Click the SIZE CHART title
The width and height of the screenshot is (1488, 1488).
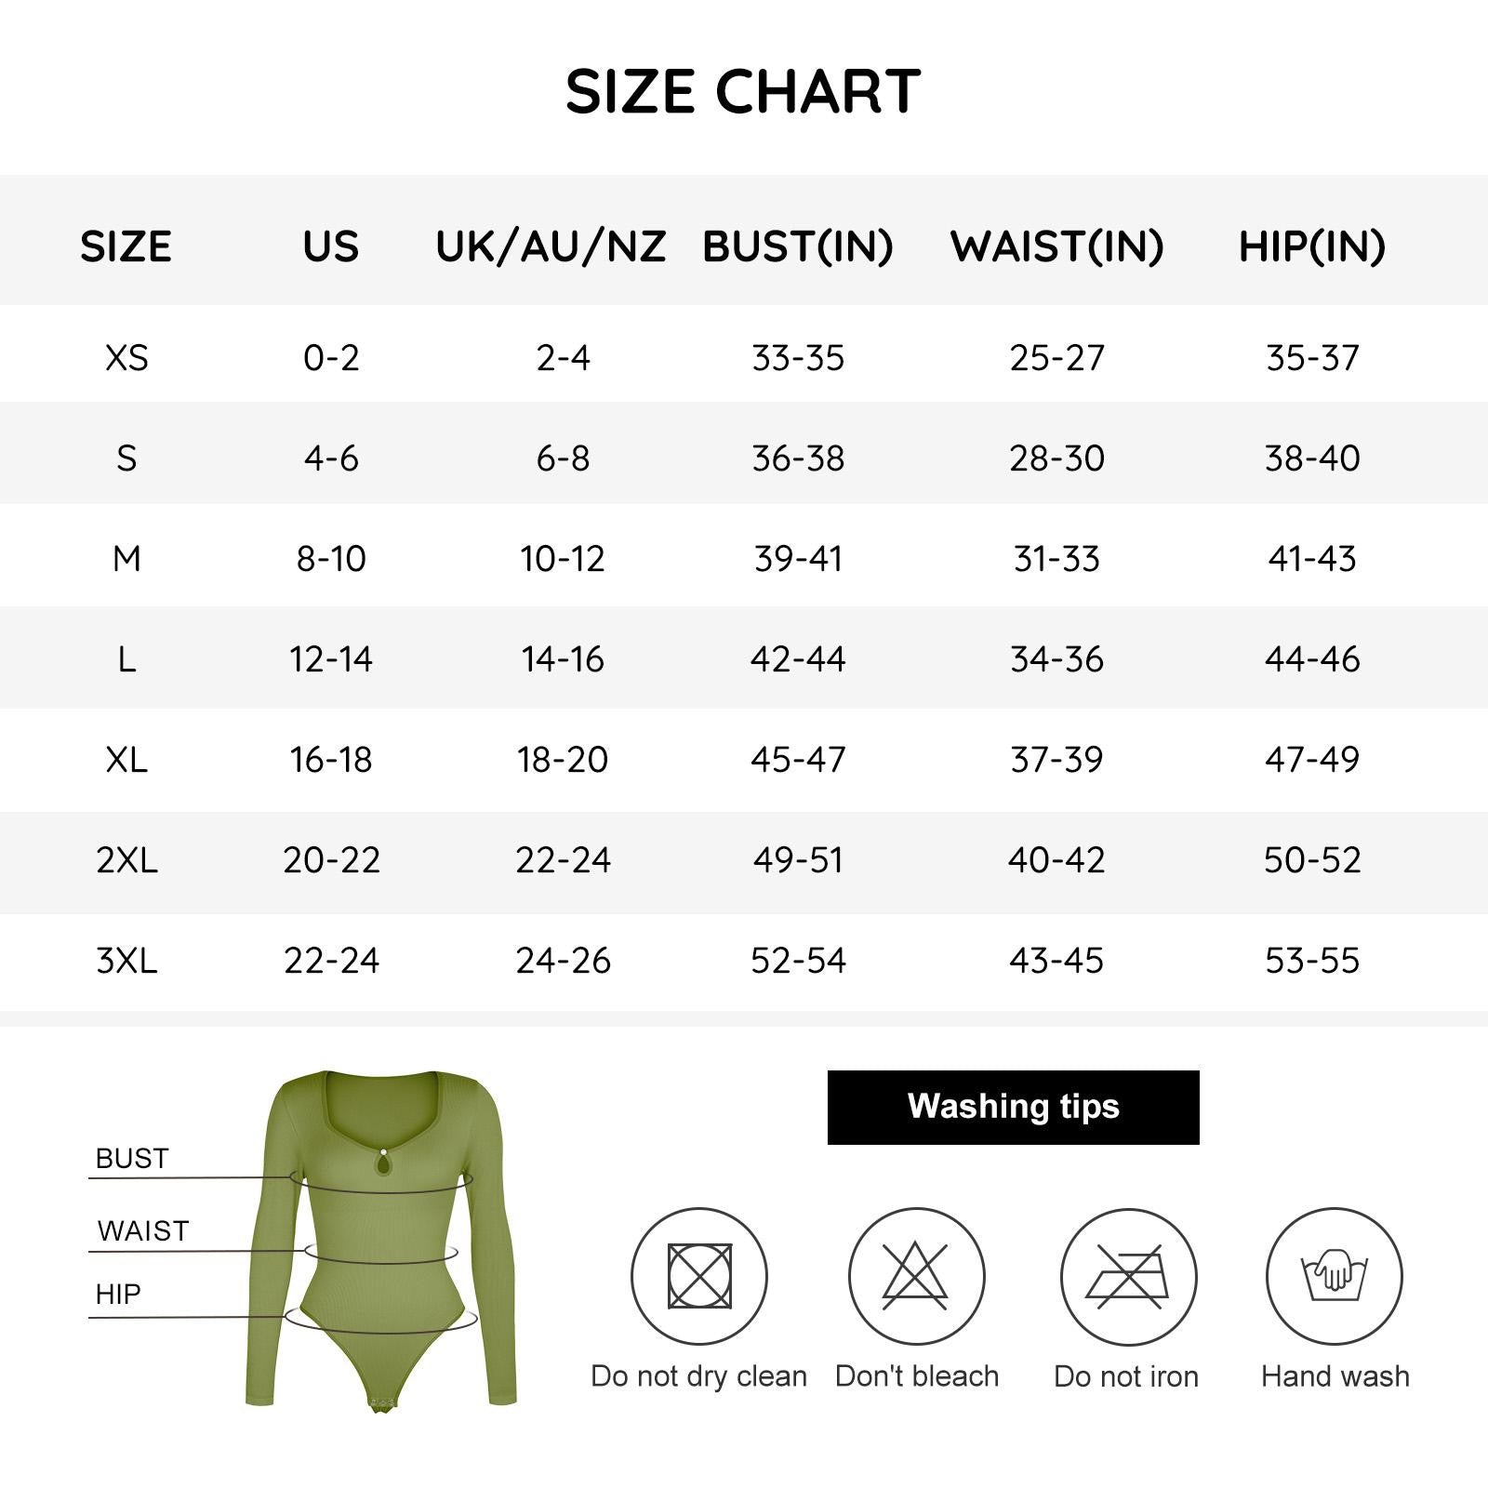[x=743, y=92]
